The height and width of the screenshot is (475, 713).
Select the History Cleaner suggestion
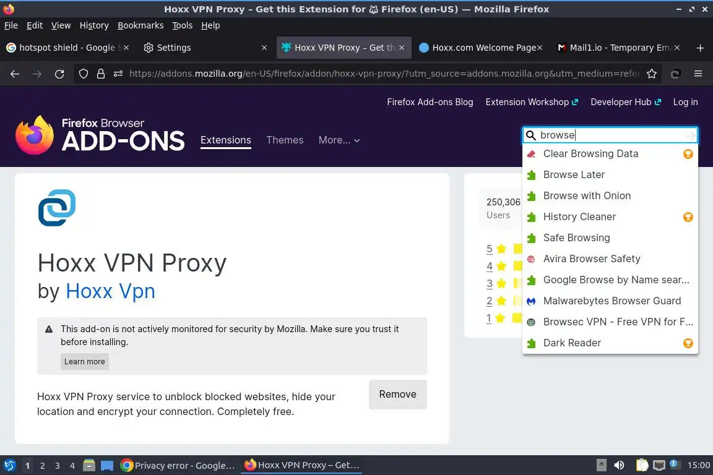coord(610,217)
